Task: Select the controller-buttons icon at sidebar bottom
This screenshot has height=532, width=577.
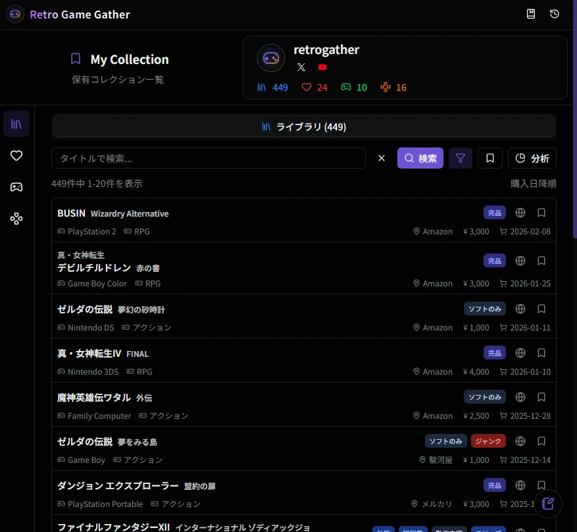Action: pos(16,218)
